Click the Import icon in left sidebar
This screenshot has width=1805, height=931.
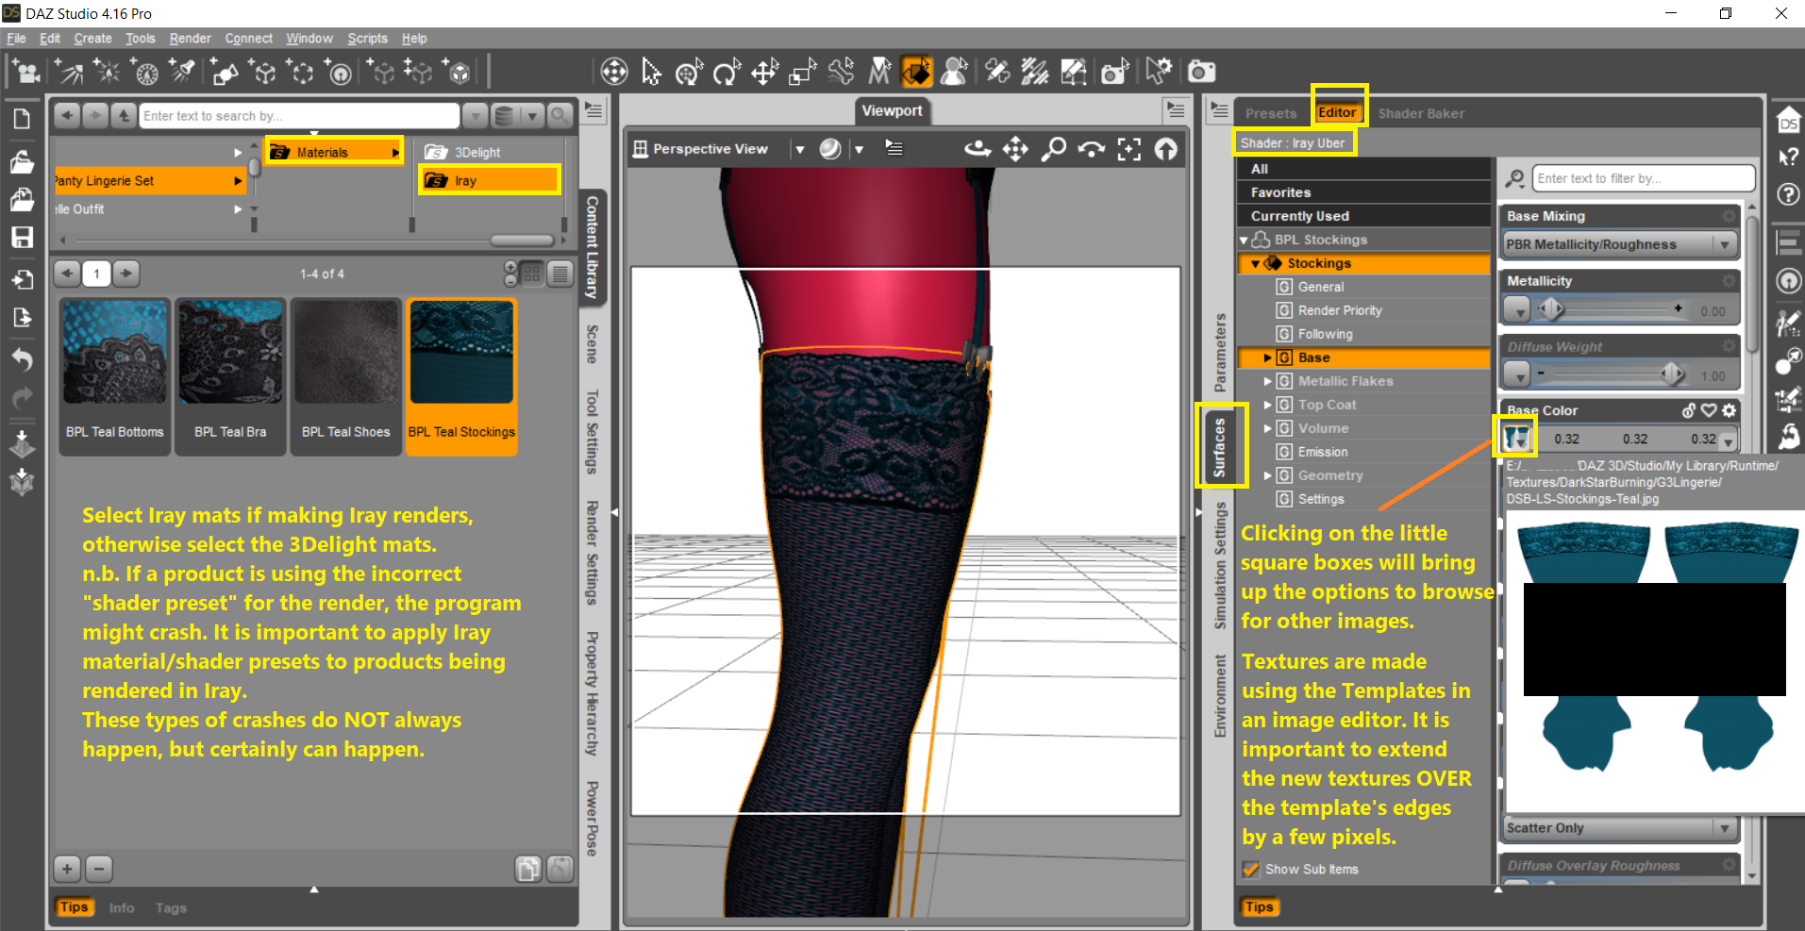point(22,279)
